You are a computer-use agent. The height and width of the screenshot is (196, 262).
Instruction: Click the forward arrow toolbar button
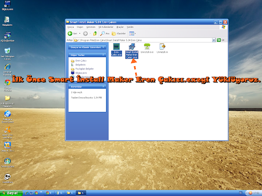pos(86,33)
